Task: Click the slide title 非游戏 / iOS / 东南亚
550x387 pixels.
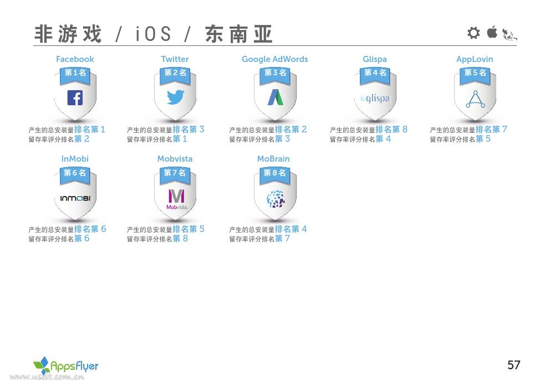Action: click(153, 34)
